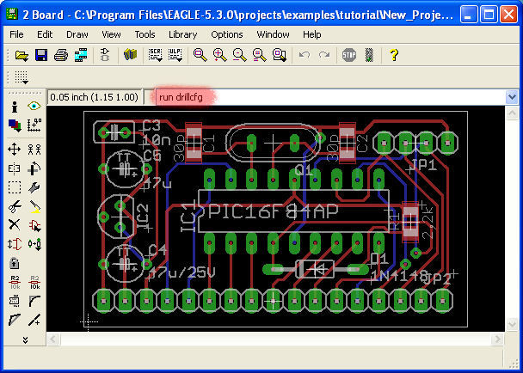Select the Miter rounded corner tool
523x373 pixels.
34,301
